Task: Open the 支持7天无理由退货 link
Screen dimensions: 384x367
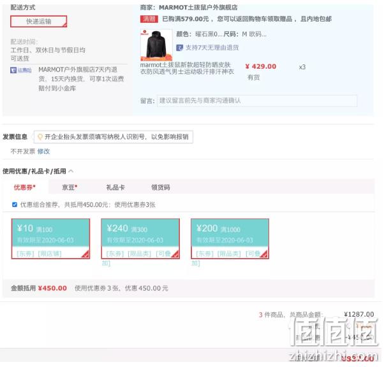Action: [212, 47]
